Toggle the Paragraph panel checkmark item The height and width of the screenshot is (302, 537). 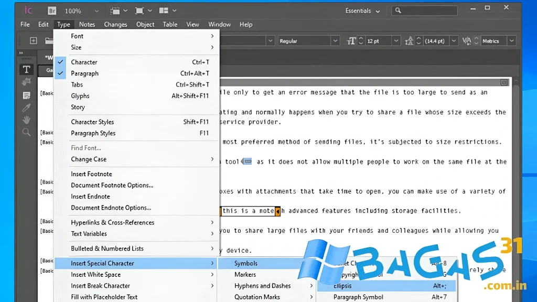tap(136, 73)
